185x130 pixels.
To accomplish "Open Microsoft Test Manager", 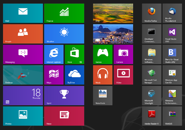I will (x=152, y=75).
